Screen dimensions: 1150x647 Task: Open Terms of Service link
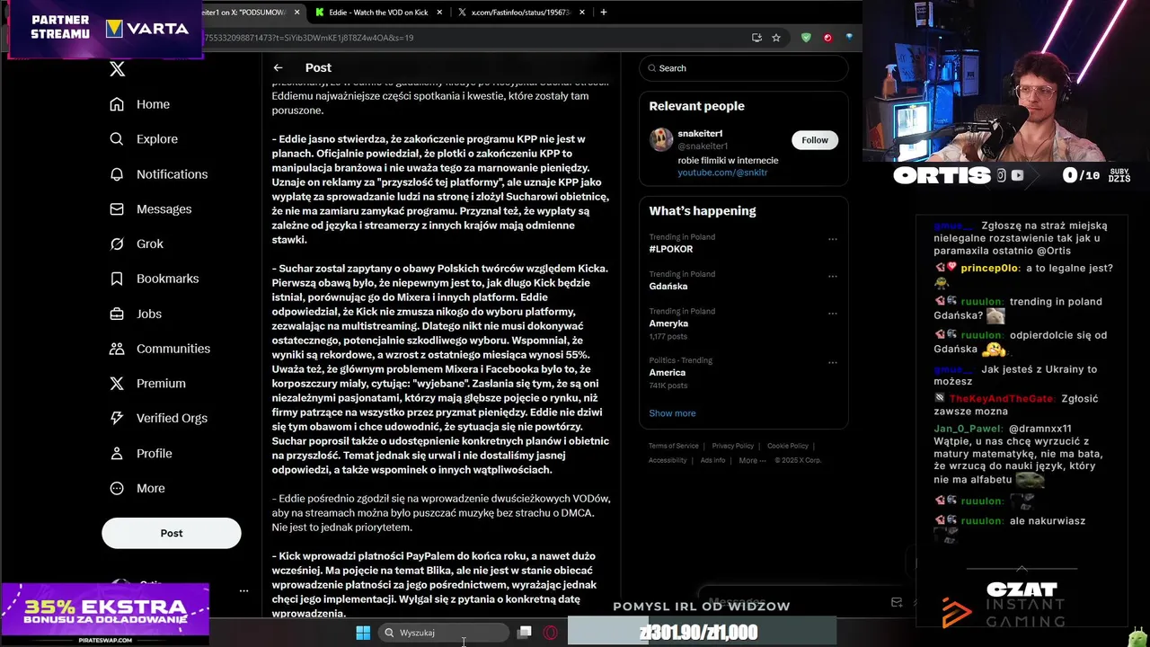[x=673, y=446]
